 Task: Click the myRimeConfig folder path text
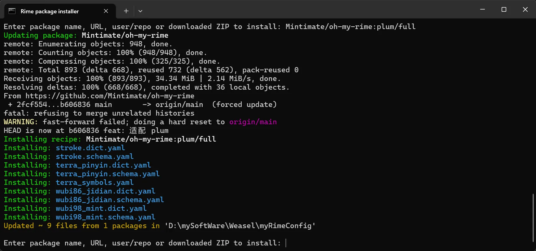(240, 226)
